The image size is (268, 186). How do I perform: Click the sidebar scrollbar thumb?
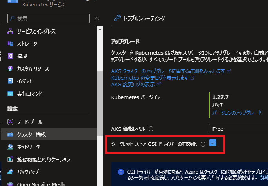tap(100, 103)
